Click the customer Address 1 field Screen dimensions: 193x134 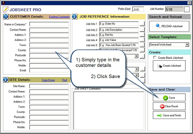pyautogui.click(x=49, y=35)
